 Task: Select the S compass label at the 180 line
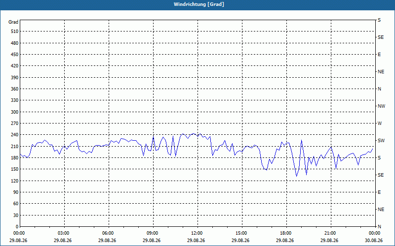click(x=379, y=158)
